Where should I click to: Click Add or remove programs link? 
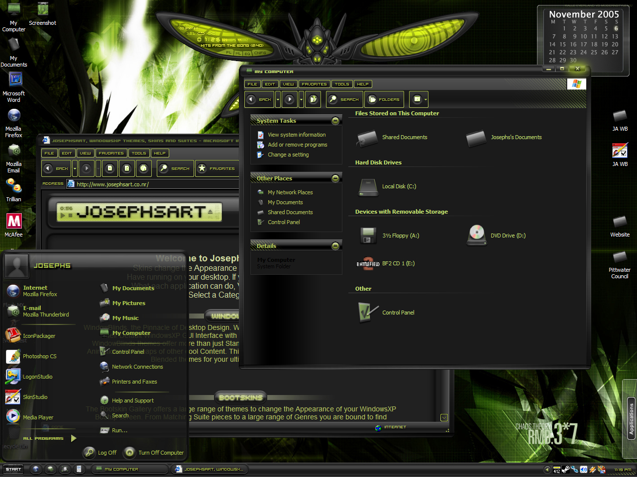pyautogui.click(x=292, y=145)
